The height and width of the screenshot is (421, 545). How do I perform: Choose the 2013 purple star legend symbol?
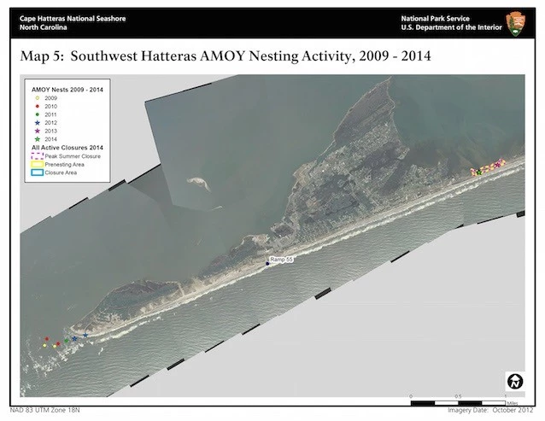[x=37, y=130]
